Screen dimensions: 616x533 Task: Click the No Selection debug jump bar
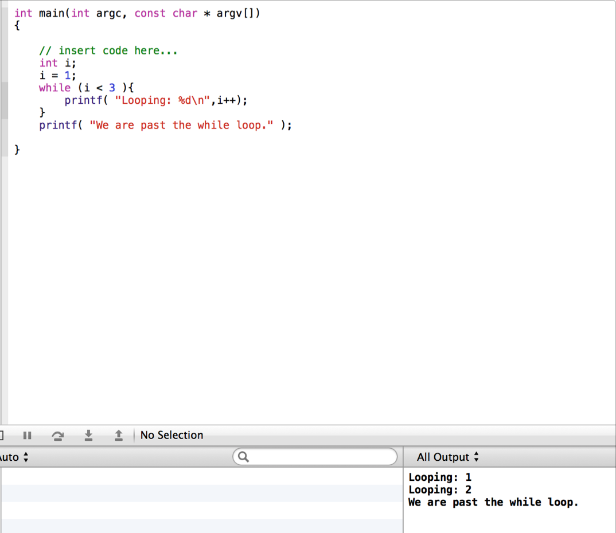pyautogui.click(x=171, y=436)
